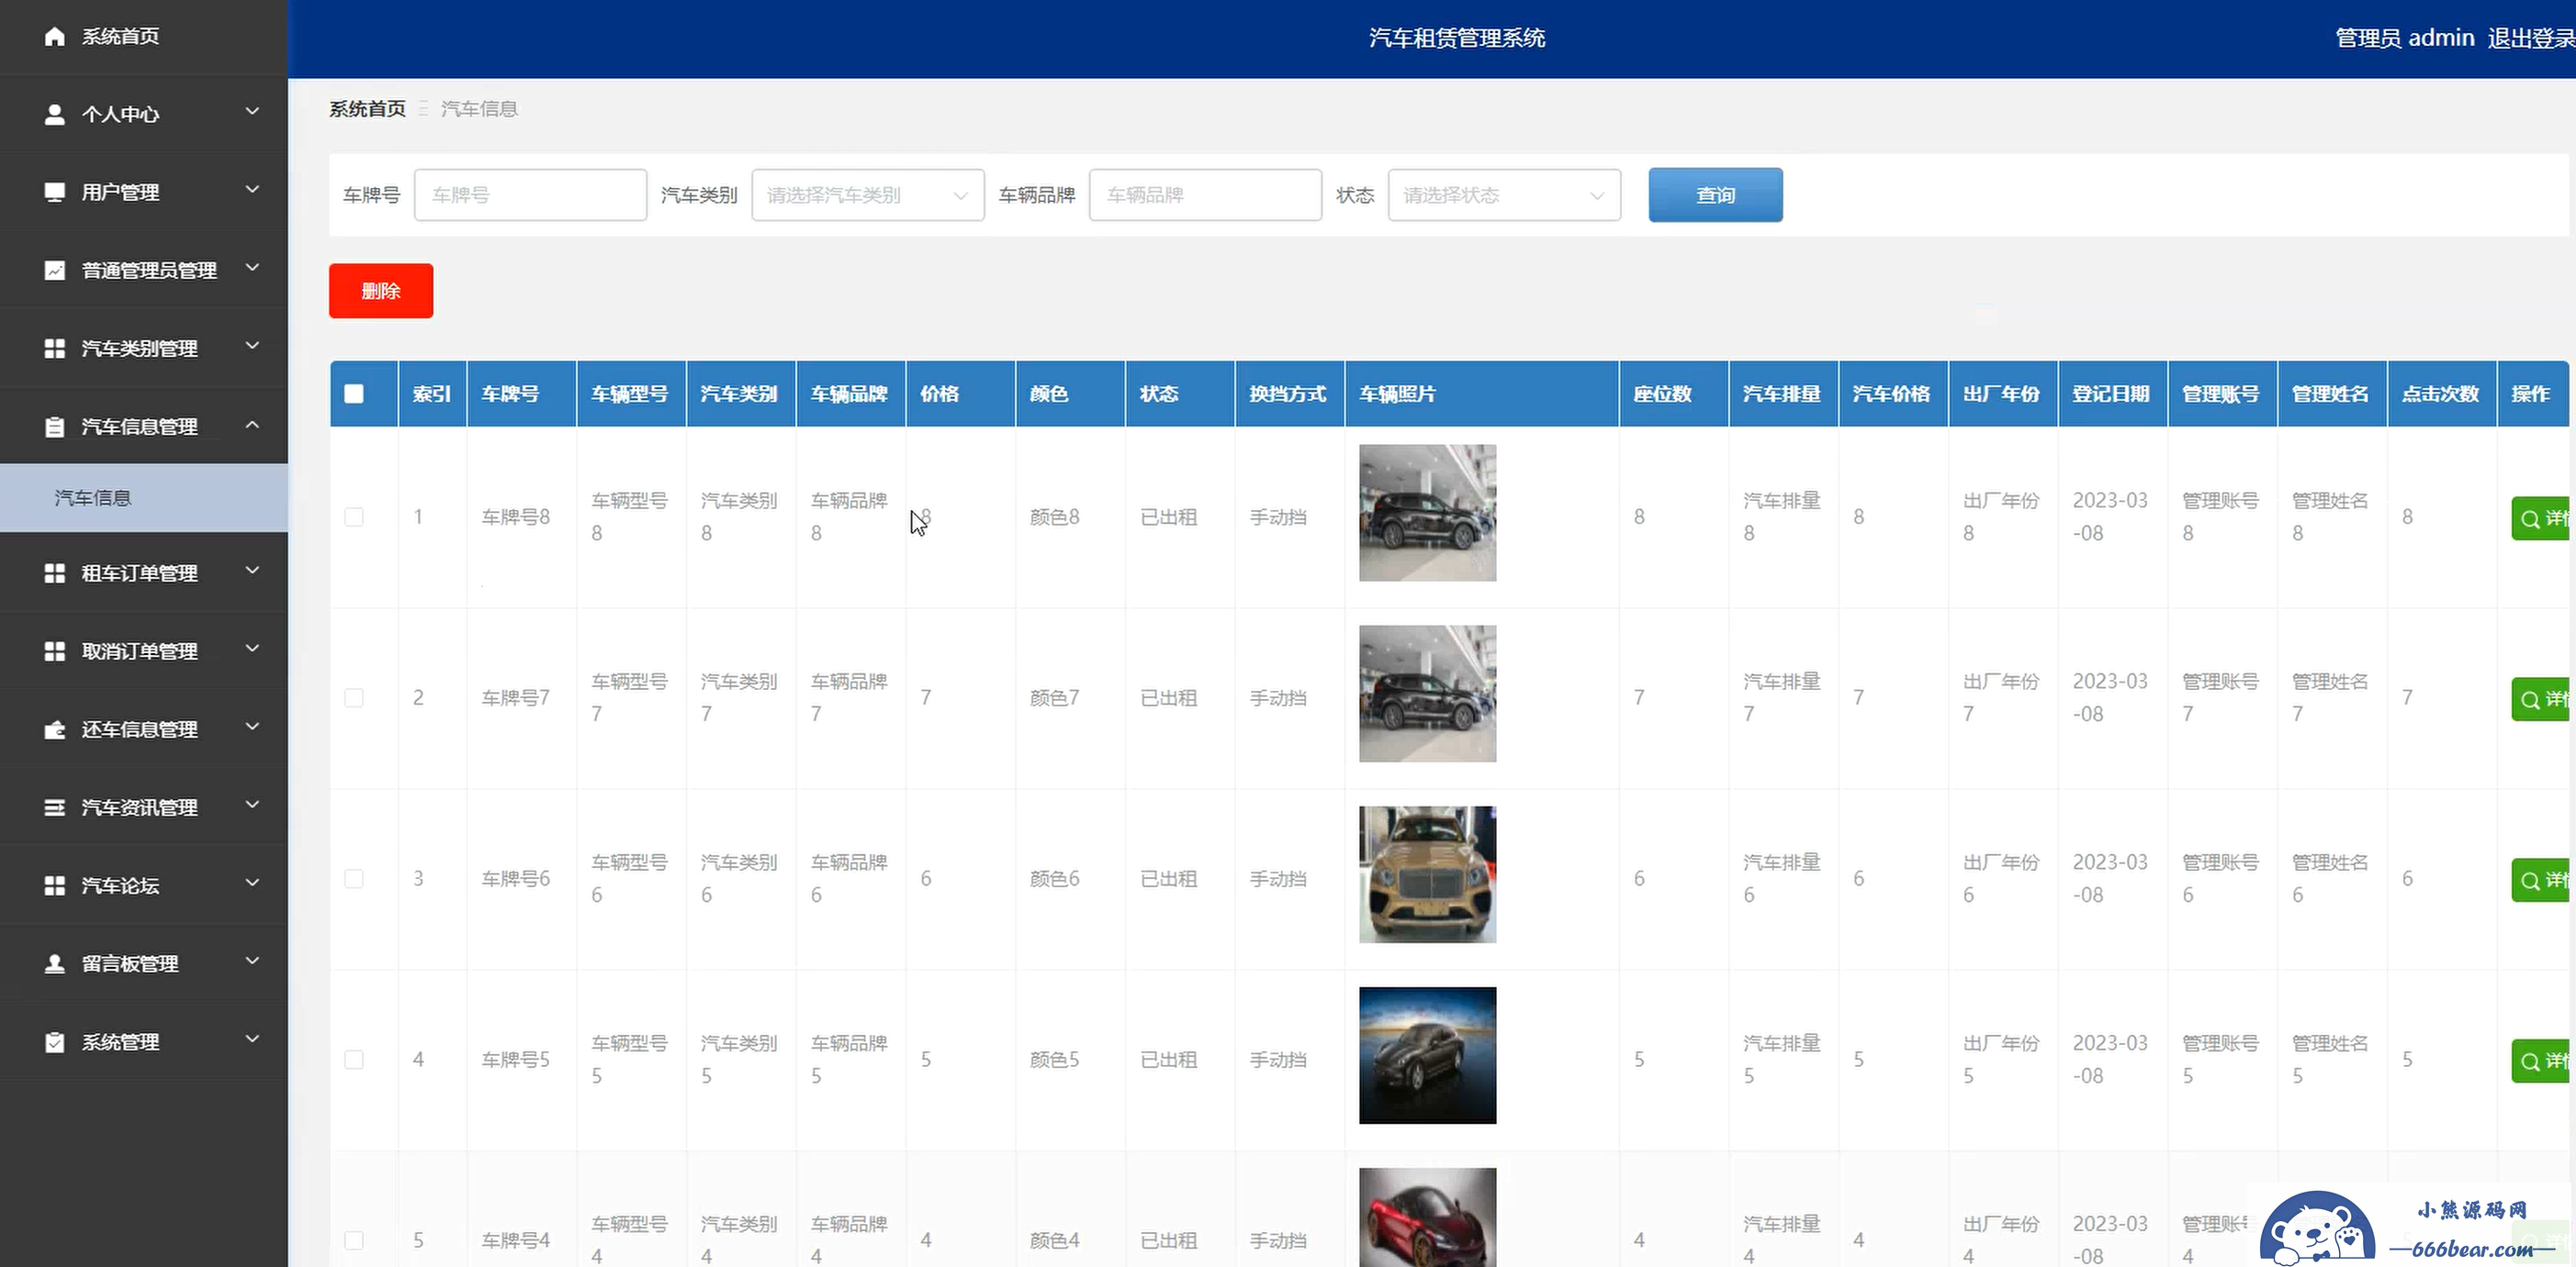Click 管理员 admin in the header
The image size is (2576, 1267).
tap(2404, 38)
